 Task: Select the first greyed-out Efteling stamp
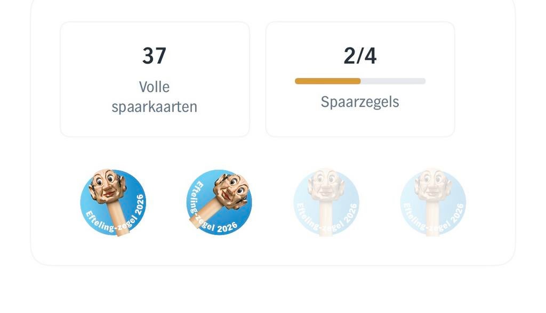[x=326, y=202]
